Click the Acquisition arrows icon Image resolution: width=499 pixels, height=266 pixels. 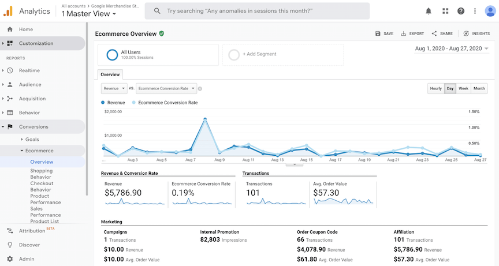(x=10, y=99)
